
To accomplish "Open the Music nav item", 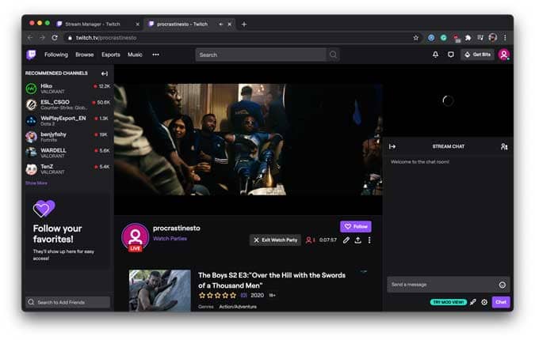I will click(x=135, y=55).
